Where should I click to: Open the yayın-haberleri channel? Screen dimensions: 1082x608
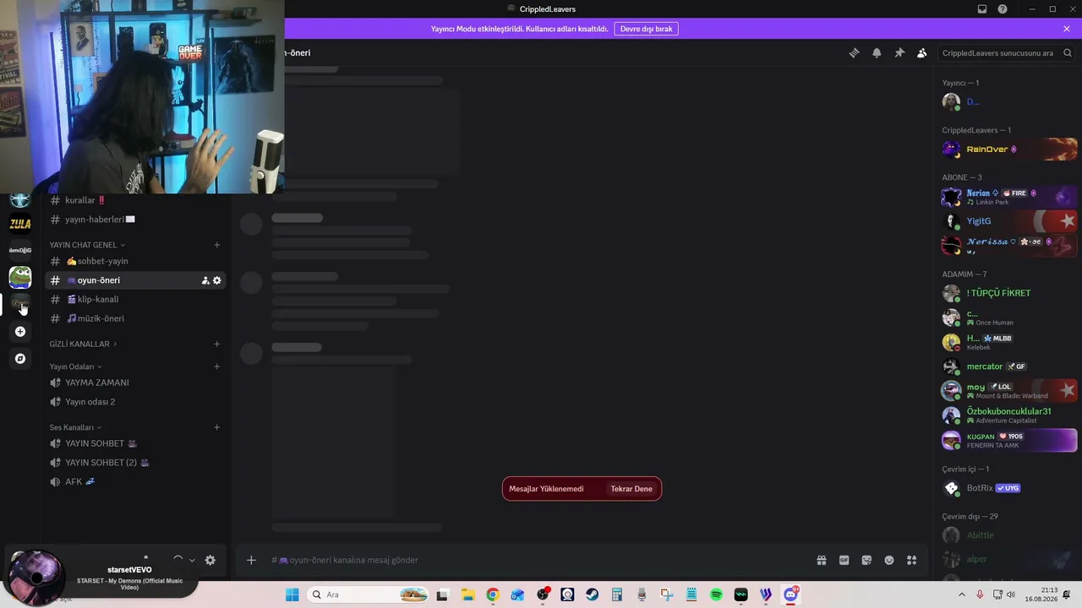135,220
